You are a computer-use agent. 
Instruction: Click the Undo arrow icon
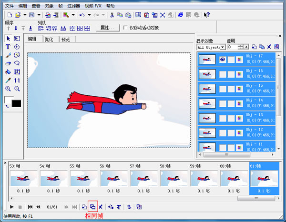[x=82, y=15]
